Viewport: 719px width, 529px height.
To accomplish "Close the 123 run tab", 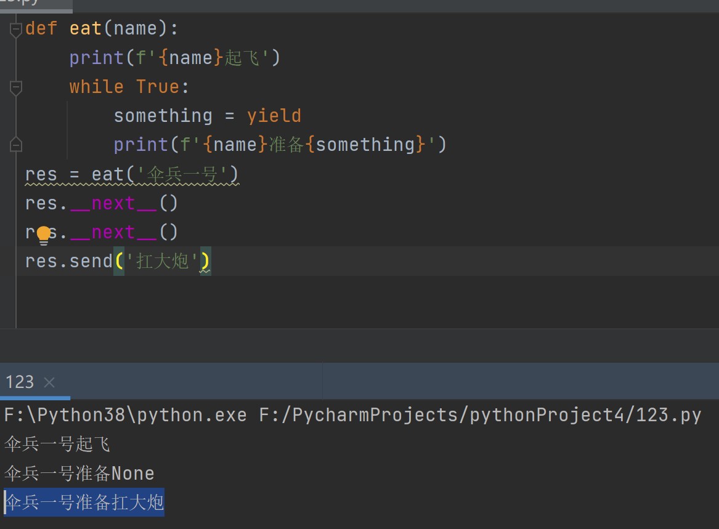I will click(50, 383).
